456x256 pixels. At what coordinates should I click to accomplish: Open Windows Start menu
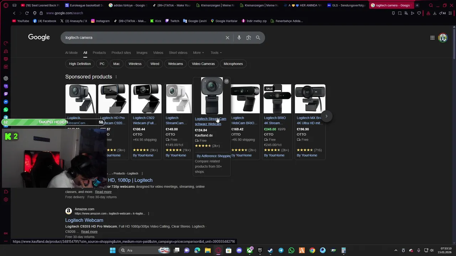[113, 250]
